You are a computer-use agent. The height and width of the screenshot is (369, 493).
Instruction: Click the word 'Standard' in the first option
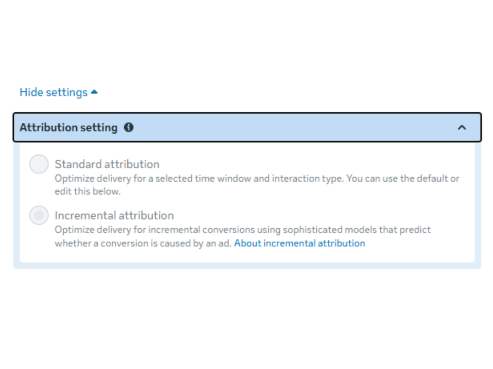pyautogui.click(x=77, y=164)
